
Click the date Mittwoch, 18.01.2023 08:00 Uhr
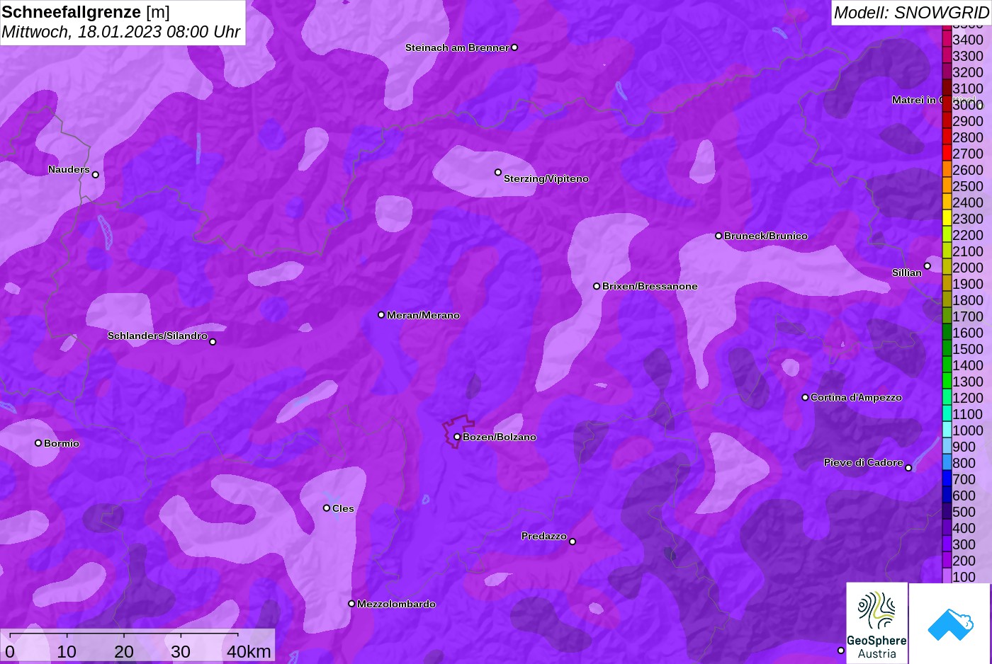[x=121, y=32]
